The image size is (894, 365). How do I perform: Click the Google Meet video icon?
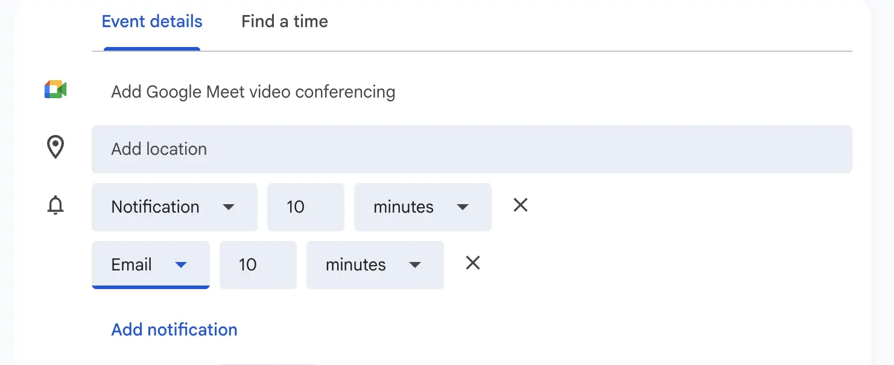(55, 89)
